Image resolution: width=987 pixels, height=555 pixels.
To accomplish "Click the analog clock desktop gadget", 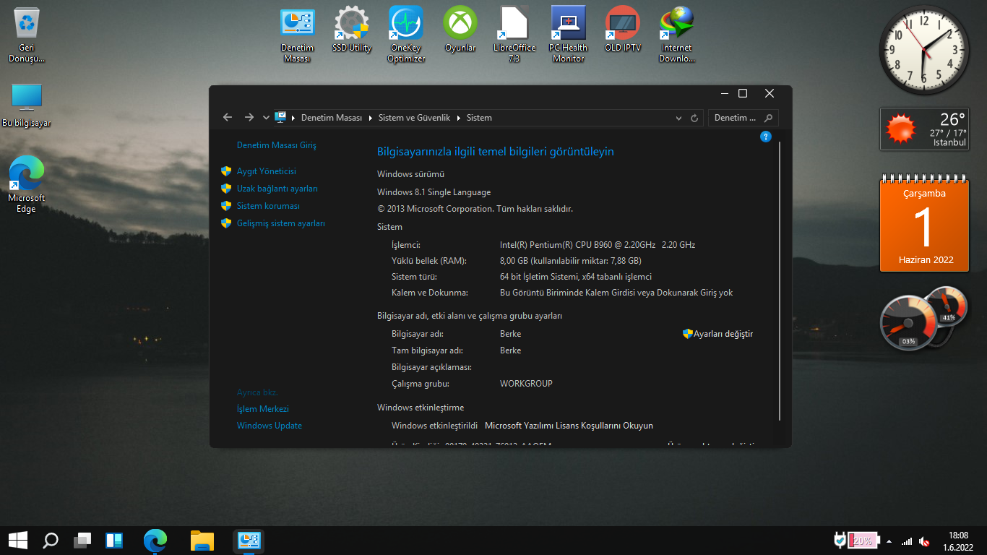I will [x=924, y=48].
